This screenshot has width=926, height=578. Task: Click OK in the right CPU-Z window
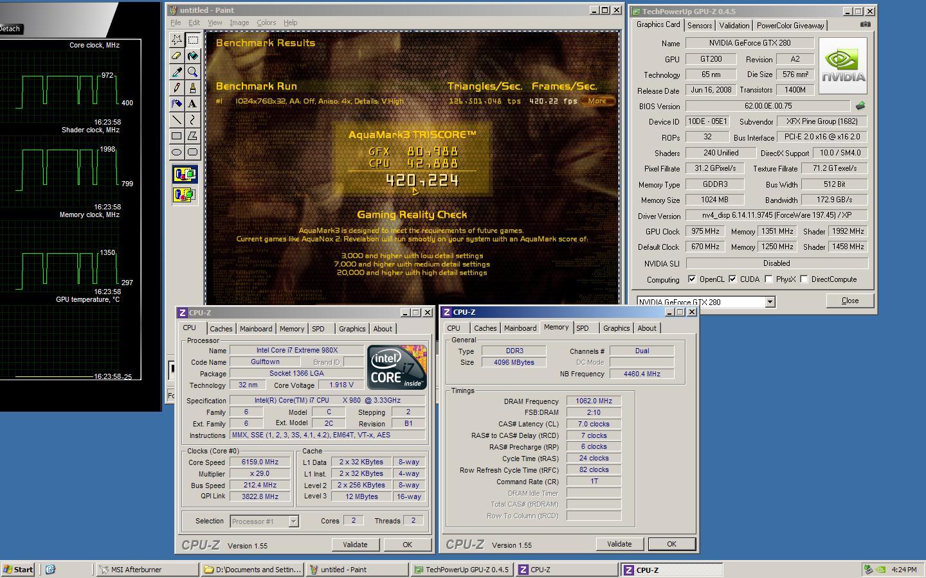click(x=671, y=544)
